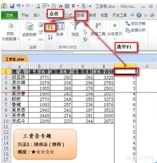
Task: Toggle the Filter (筛选) funnel button
Action: 75,29
